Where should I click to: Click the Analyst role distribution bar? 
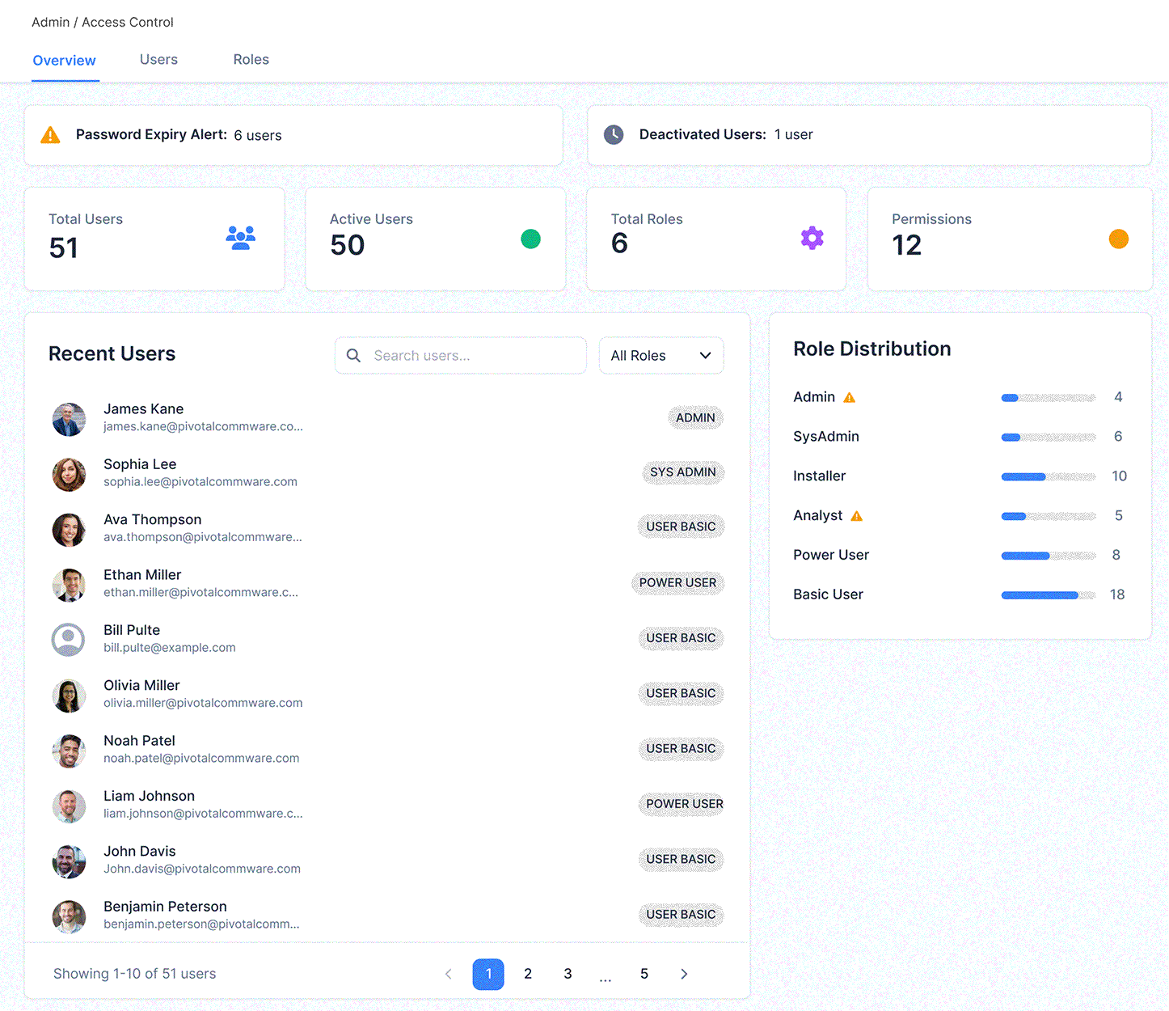pos(1049,516)
